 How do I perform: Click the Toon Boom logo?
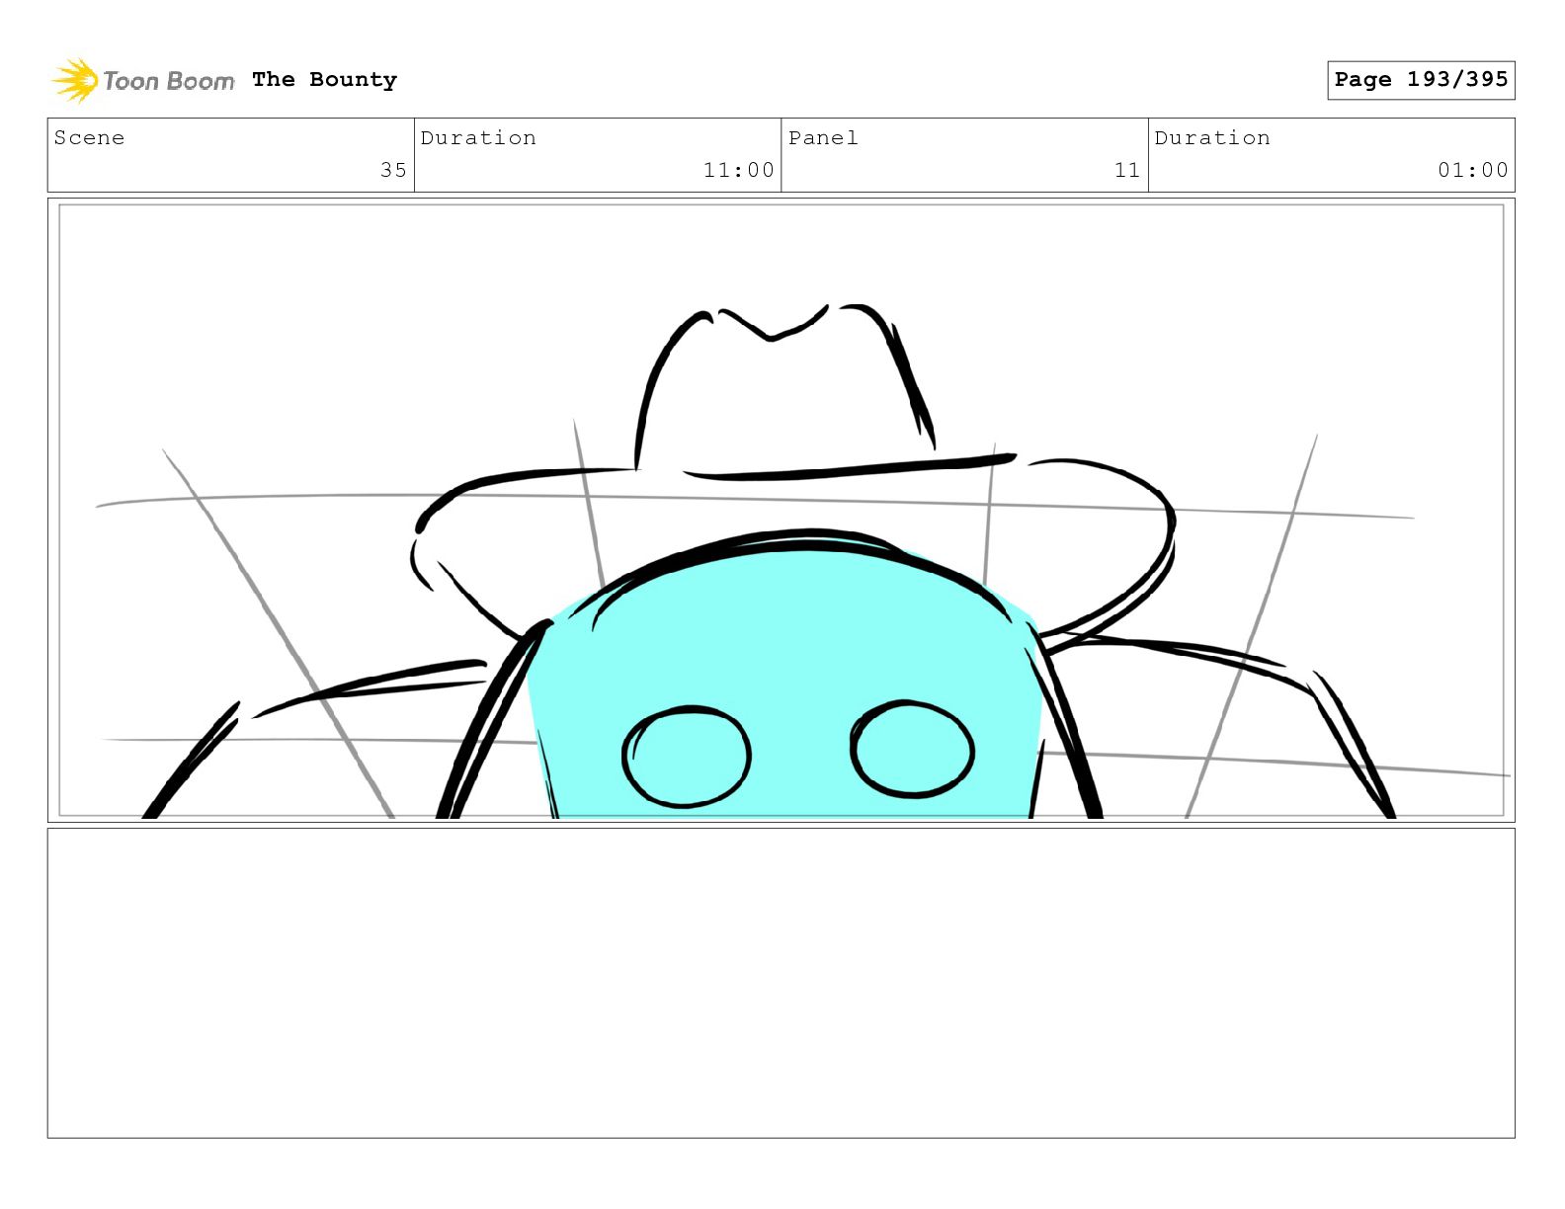143,80
